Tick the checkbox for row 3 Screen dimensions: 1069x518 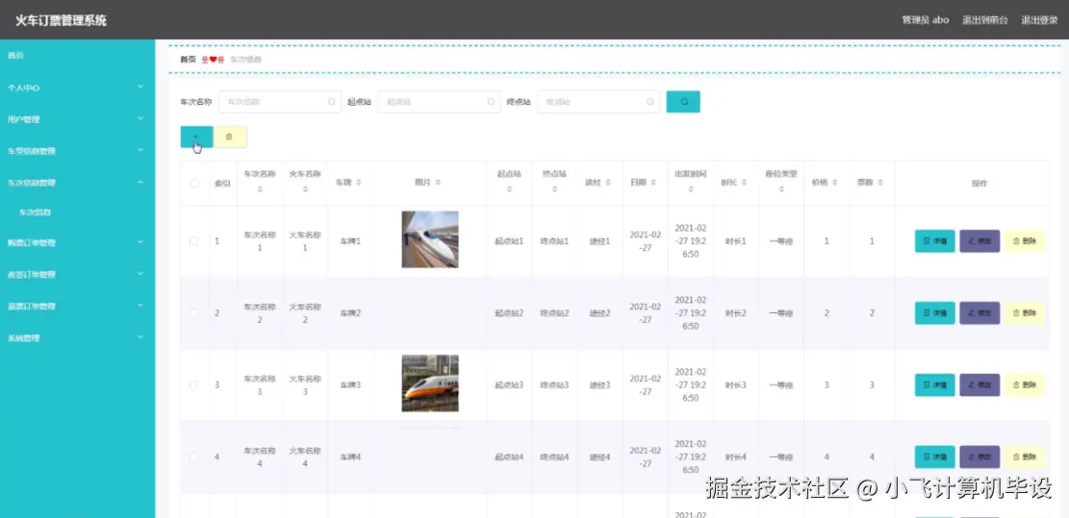click(x=194, y=385)
